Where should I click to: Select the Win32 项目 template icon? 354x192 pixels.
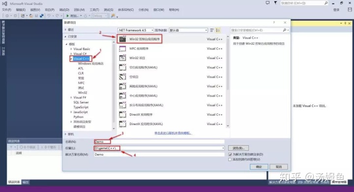pyautogui.click(x=122, y=58)
